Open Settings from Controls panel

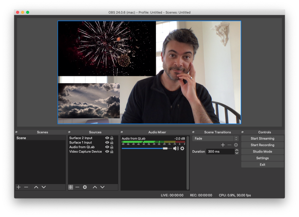tap(262, 158)
